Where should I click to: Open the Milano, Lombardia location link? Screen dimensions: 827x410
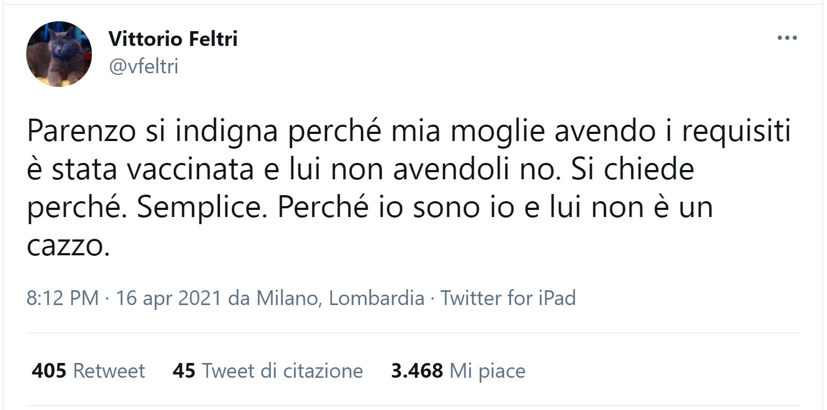point(340,298)
